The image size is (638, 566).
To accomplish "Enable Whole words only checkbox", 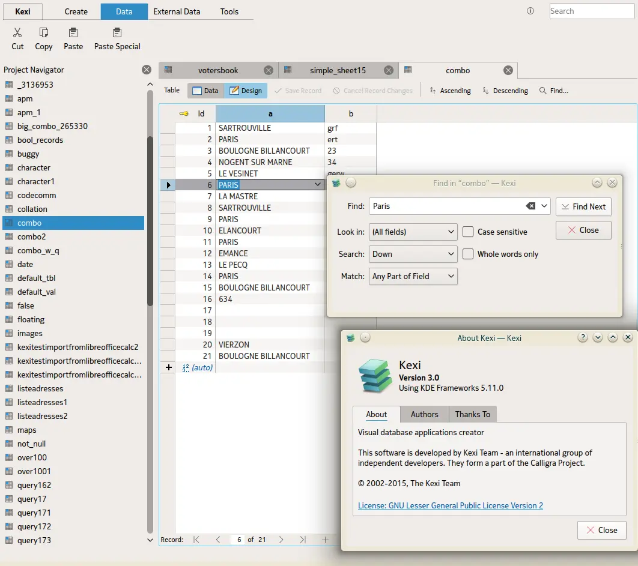I will pos(468,254).
